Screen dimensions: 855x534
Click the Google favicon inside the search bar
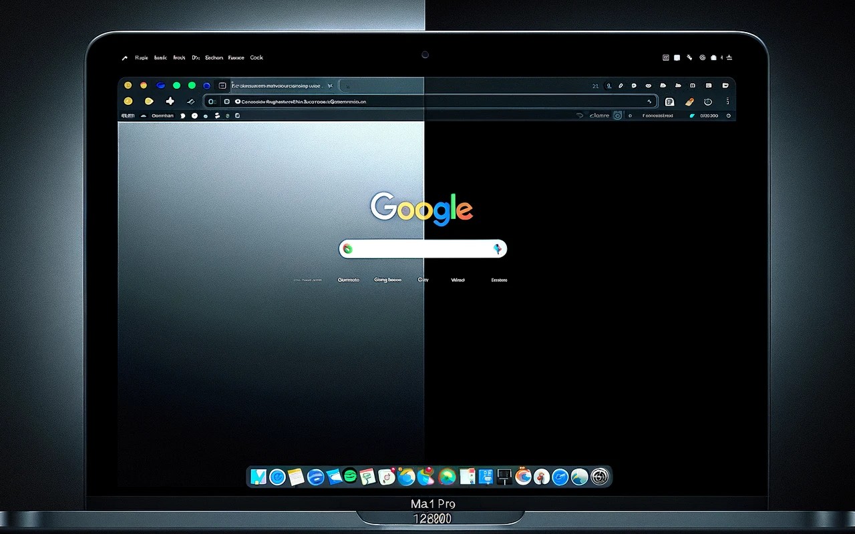point(348,248)
